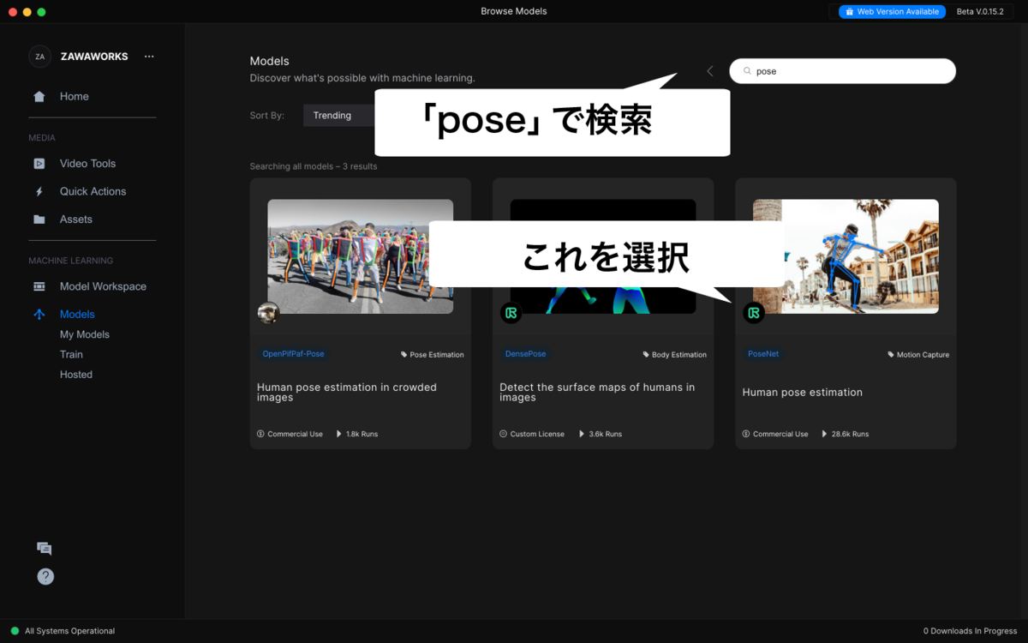Click the Models upload-arrow icon

pyautogui.click(x=39, y=315)
